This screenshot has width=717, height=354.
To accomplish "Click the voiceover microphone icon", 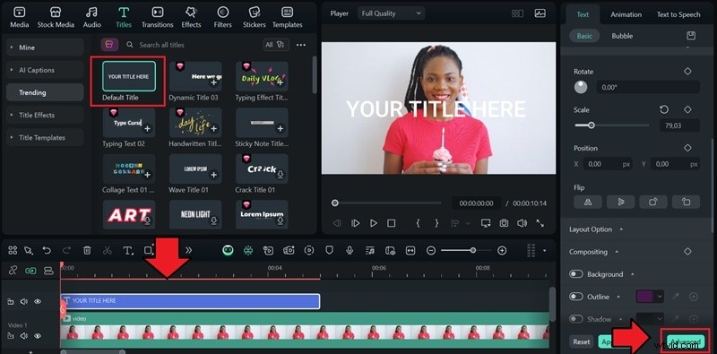I will [x=350, y=250].
